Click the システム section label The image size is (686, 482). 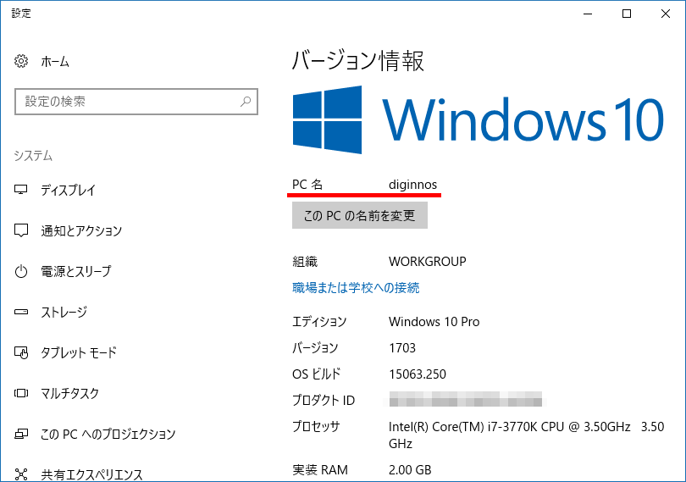(33, 156)
